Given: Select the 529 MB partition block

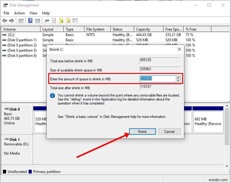Looking at the screenshot, I should coord(40,119).
